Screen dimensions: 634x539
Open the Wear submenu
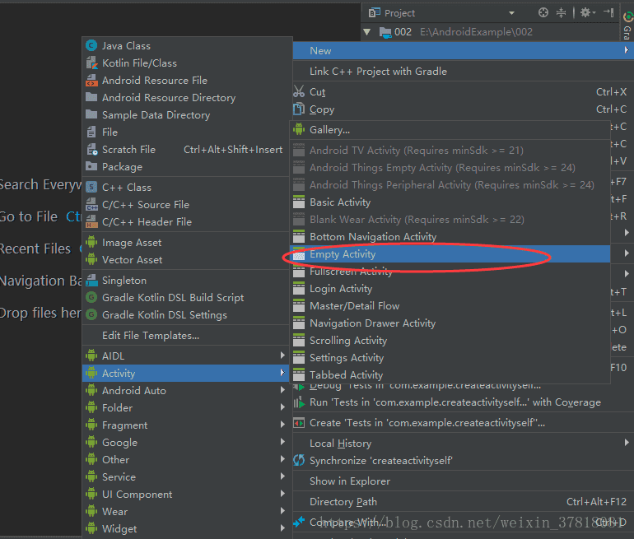(x=185, y=511)
